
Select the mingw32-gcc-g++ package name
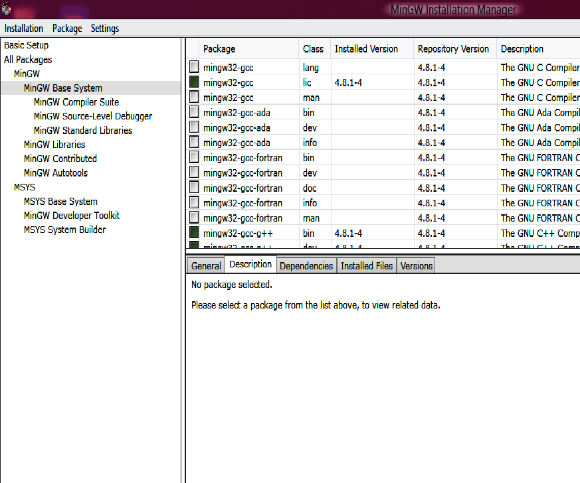point(238,234)
